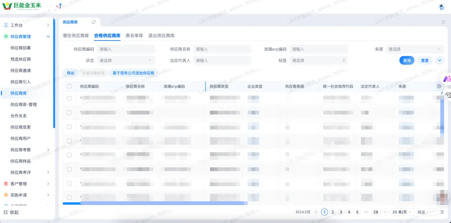Click the 导出 export button
Screen dimensions: 451x223
pyautogui.click(x=71, y=73)
